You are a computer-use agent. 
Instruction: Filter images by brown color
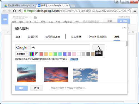[x=93, y=54]
